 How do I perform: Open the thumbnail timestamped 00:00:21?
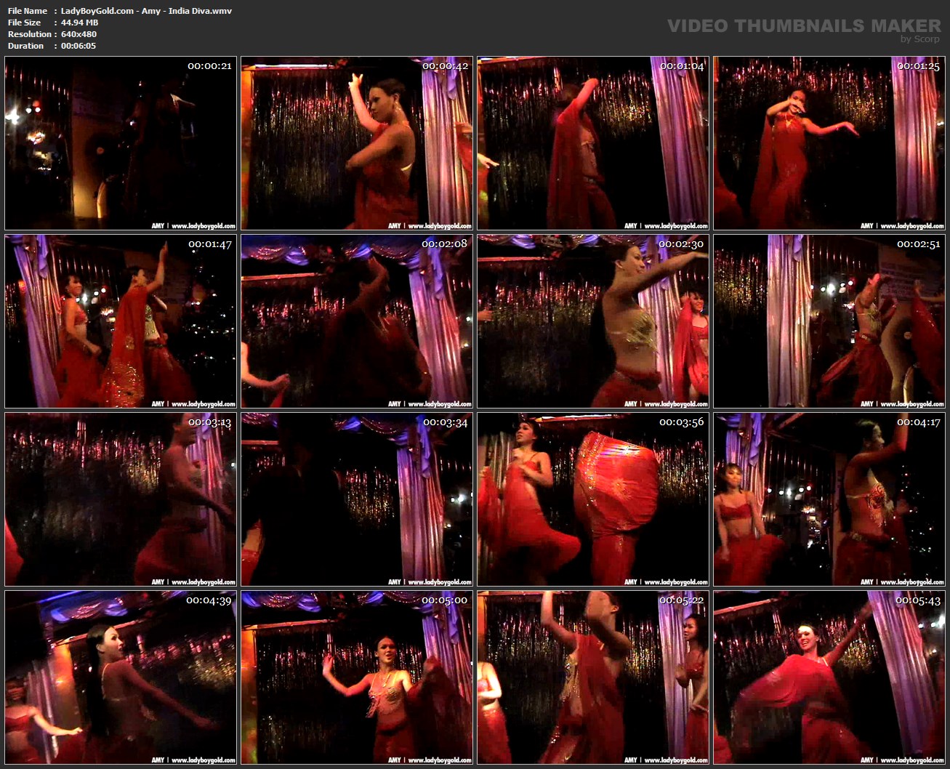click(x=121, y=144)
